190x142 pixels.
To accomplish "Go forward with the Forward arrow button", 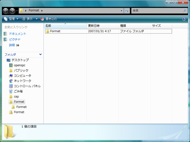I will click(x=12, y=11).
